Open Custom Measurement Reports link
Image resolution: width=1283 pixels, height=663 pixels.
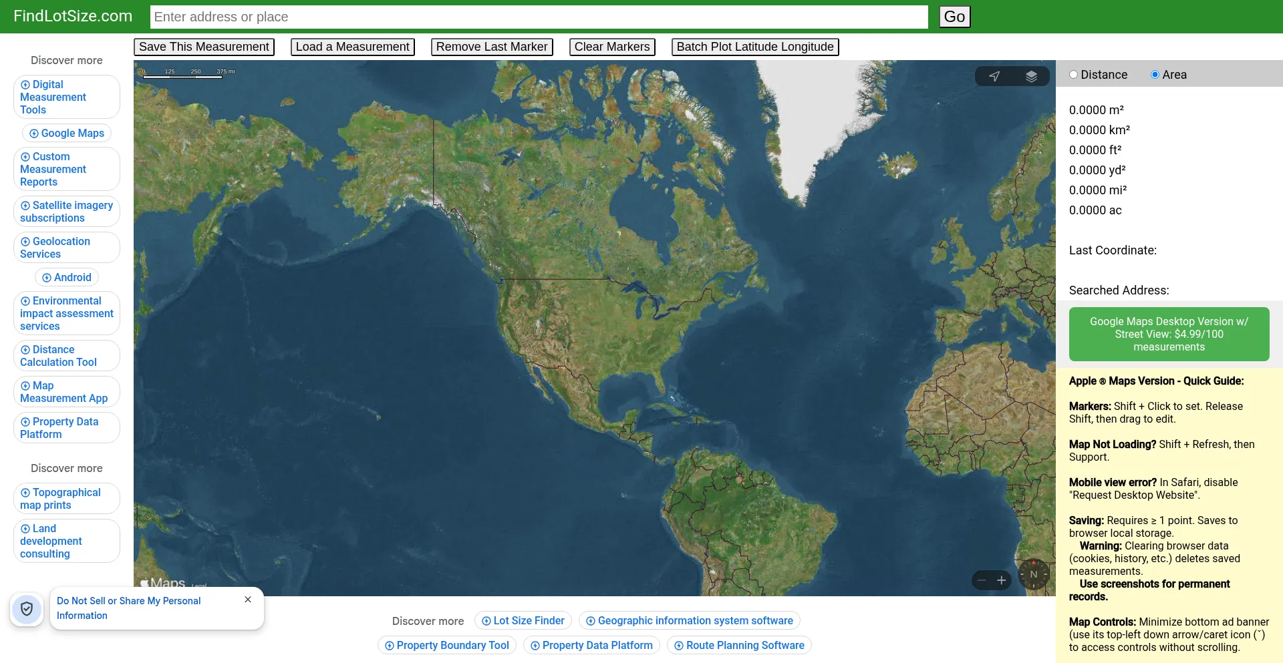click(67, 169)
